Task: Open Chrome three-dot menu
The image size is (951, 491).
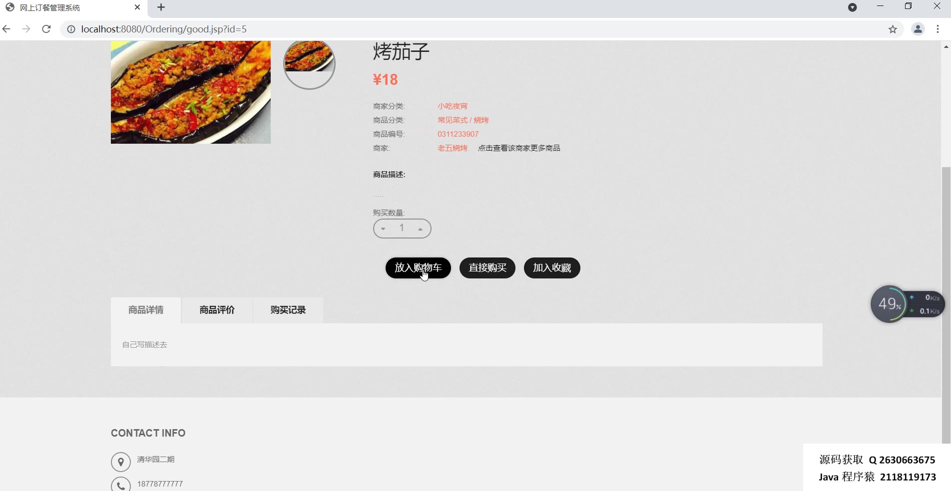Action: (938, 29)
